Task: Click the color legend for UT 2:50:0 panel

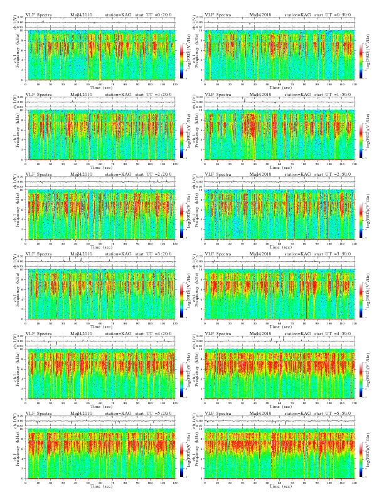Action: [361, 220]
